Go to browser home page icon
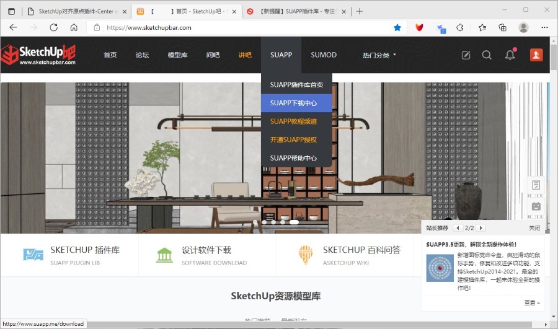The image size is (558, 329). click(x=74, y=27)
